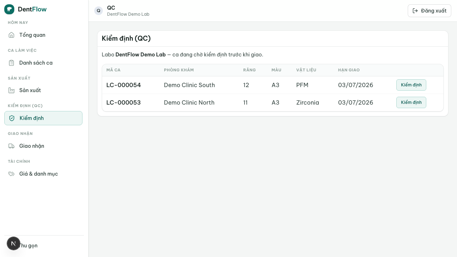Click the truck icon for Giao nhận
Viewport: 457px width, 257px height.
[x=11, y=146]
